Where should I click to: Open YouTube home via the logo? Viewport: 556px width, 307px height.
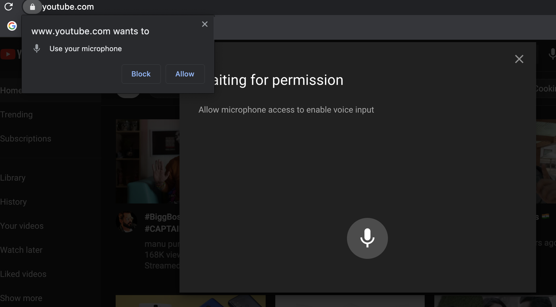click(x=8, y=54)
